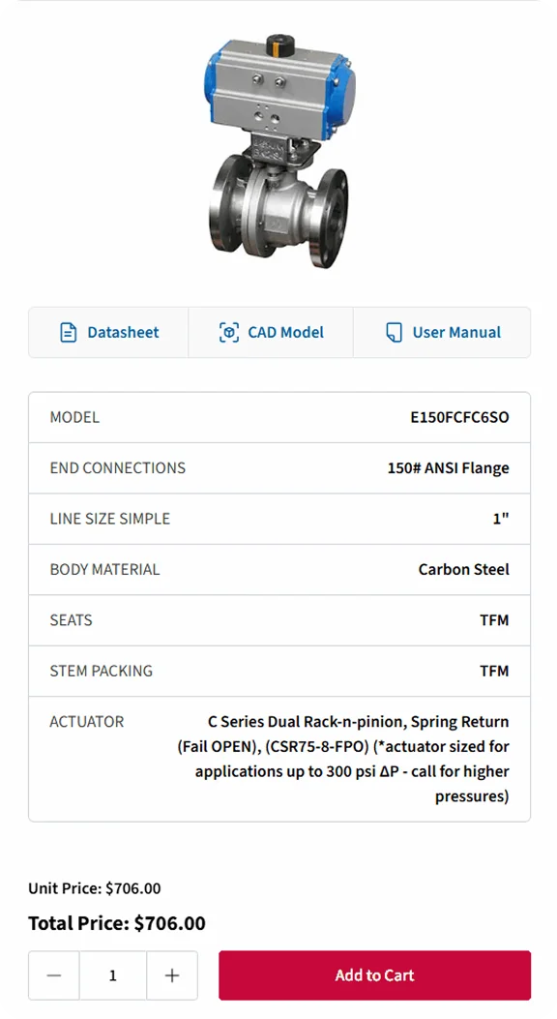Click the Datasheet document icon
Image resolution: width=557 pixels, height=1019 pixels.
pyautogui.click(x=68, y=332)
